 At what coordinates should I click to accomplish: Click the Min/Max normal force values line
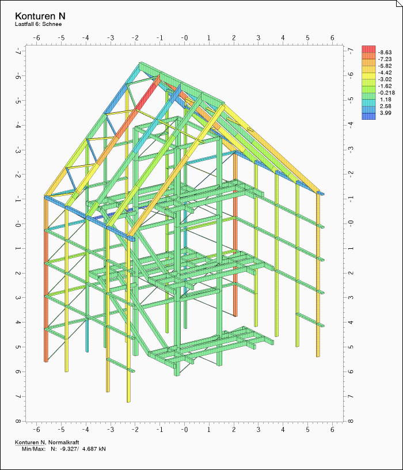pos(63,448)
